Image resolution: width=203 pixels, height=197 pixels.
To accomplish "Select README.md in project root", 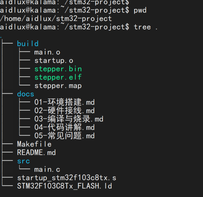I will coord(37,152).
